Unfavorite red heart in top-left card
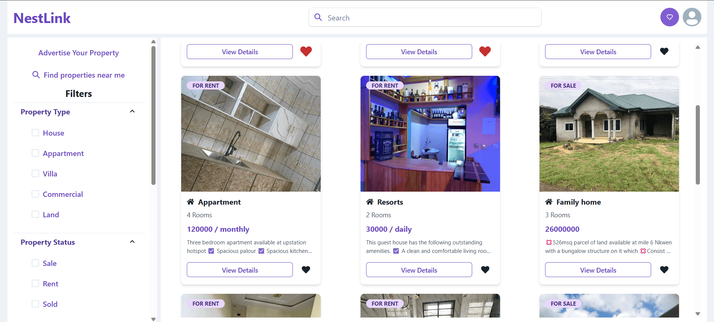 click(306, 51)
